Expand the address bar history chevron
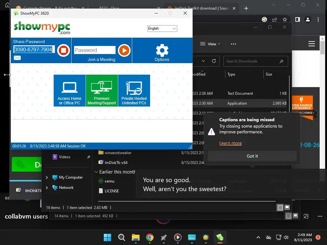This screenshot has width=327, height=245. [203, 61]
